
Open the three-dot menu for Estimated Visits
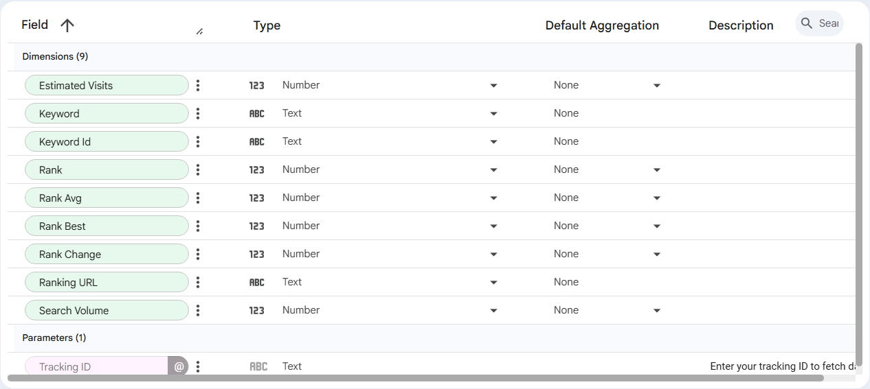(198, 86)
